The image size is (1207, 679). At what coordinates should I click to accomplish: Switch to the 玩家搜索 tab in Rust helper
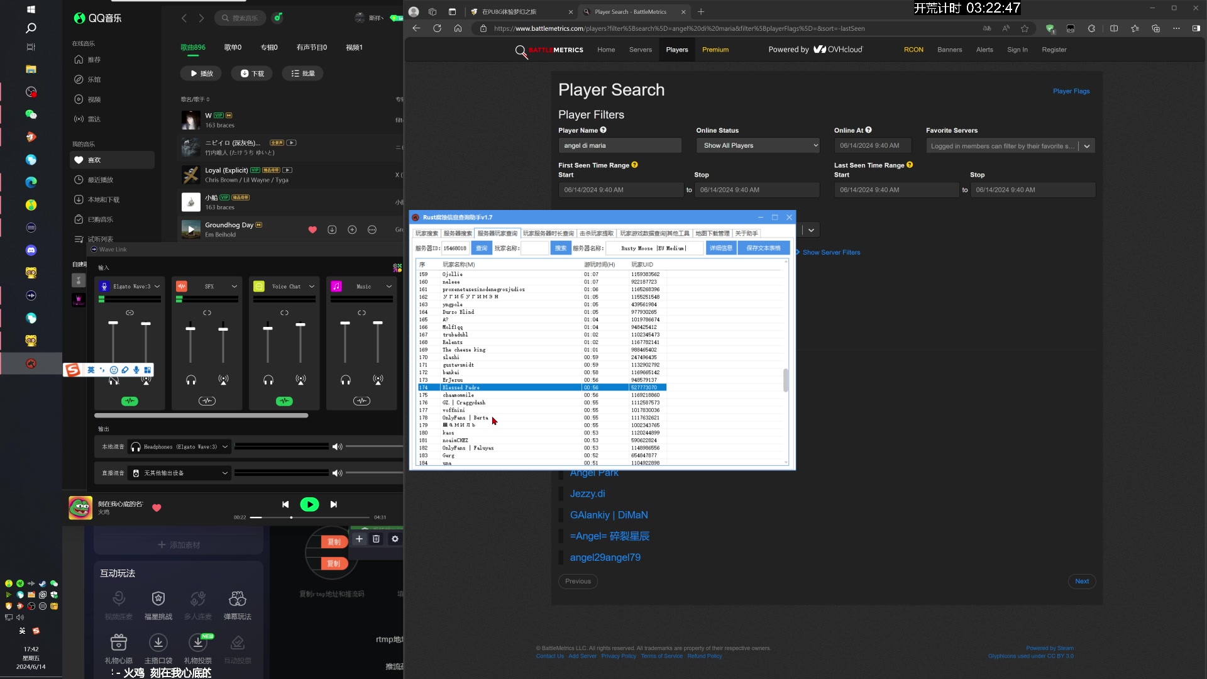(x=427, y=233)
